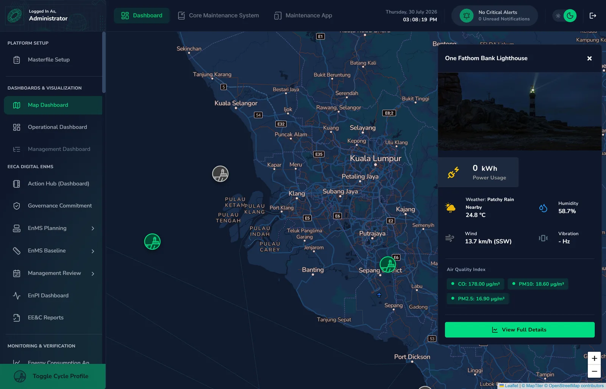Click the CO: 178.00 µg/m³ badge
The image size is (606, 389).
[x=475, y=284]
